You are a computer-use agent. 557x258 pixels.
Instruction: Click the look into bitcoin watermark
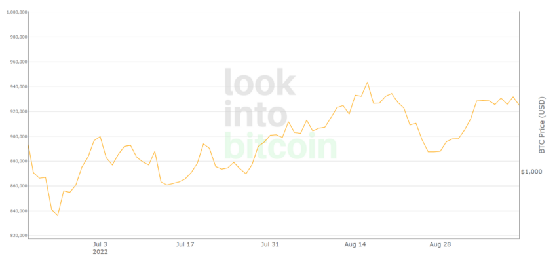point(280,113)
